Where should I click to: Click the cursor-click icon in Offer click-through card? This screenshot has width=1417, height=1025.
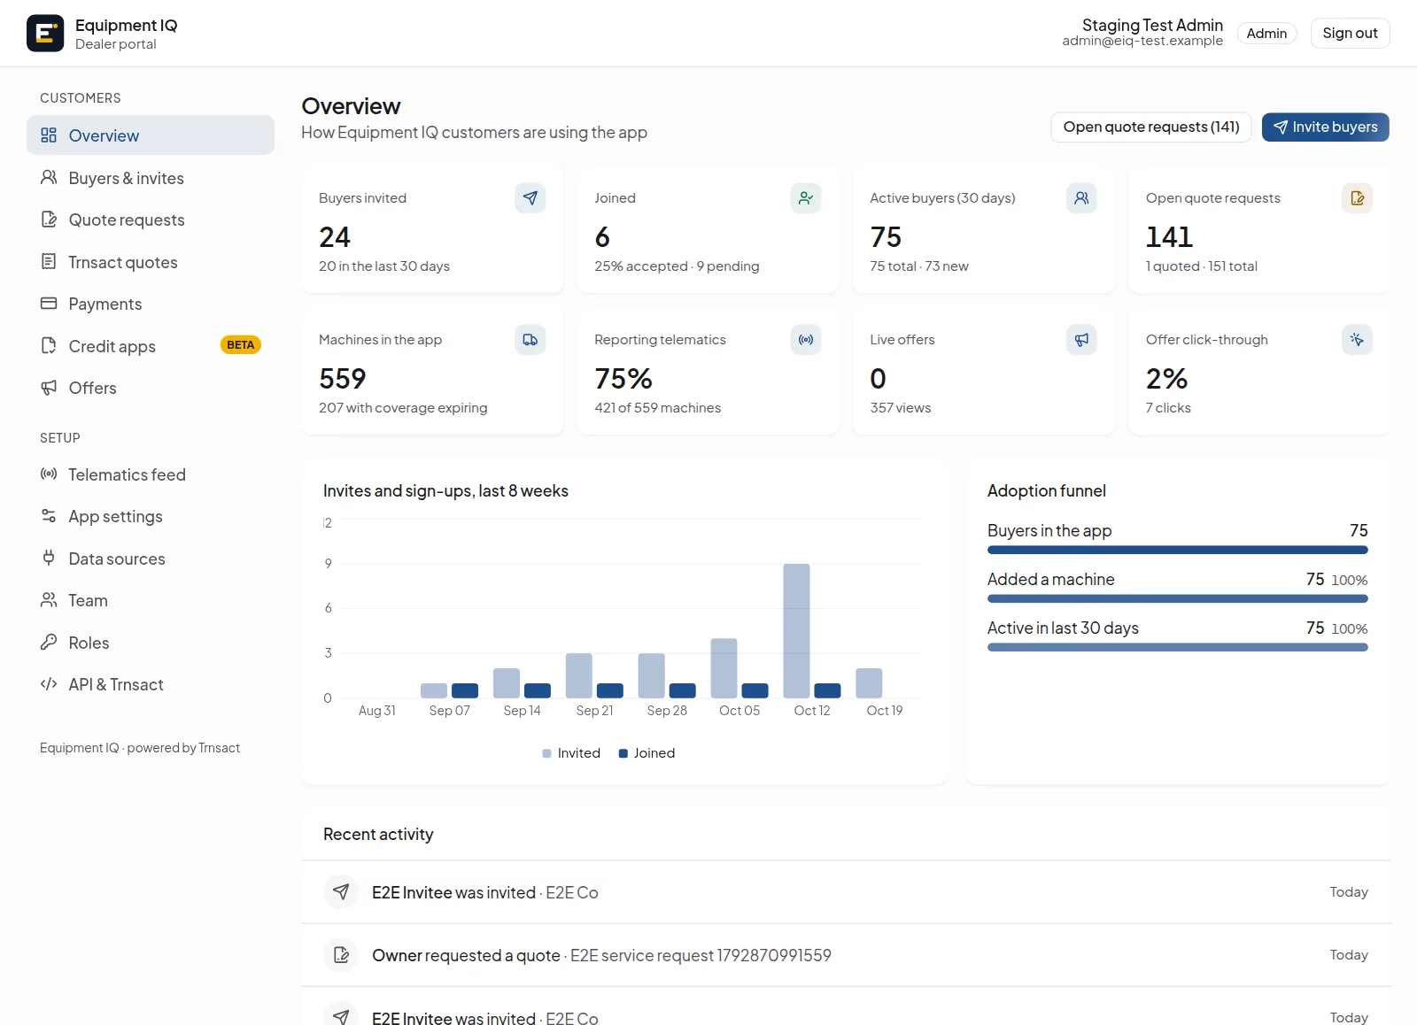tap(1358, 340)
